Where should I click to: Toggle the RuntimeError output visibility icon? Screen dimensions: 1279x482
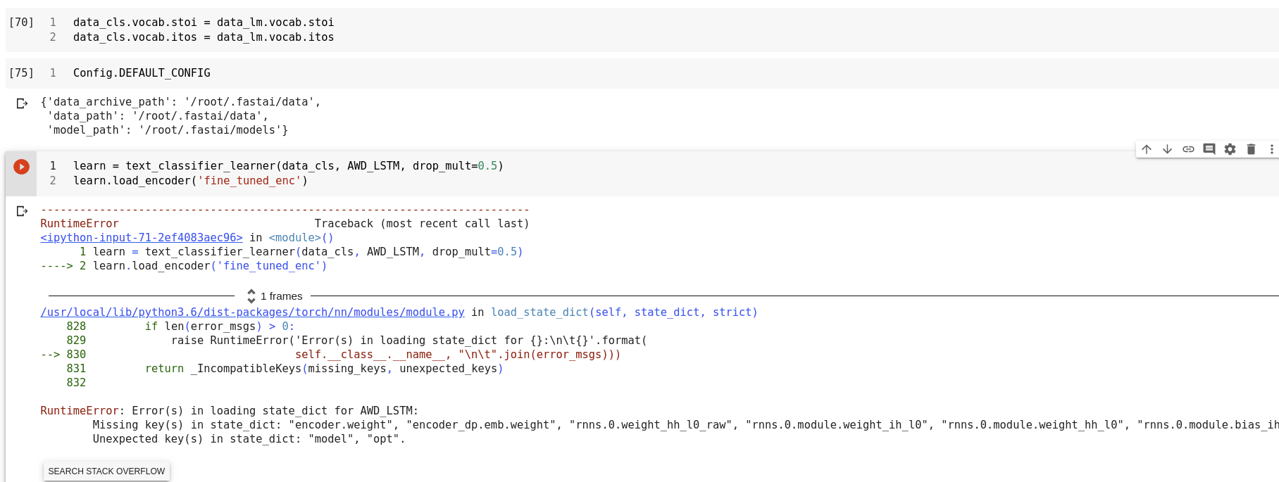click(22, 211)
